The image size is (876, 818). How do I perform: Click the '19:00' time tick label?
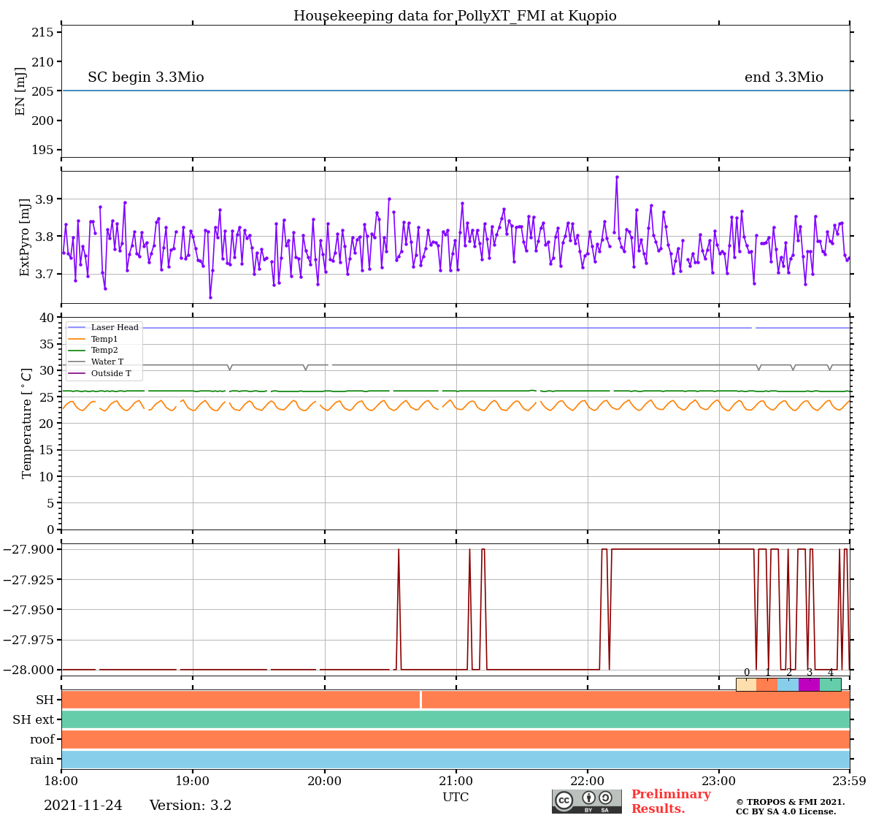tap(193, 781)
